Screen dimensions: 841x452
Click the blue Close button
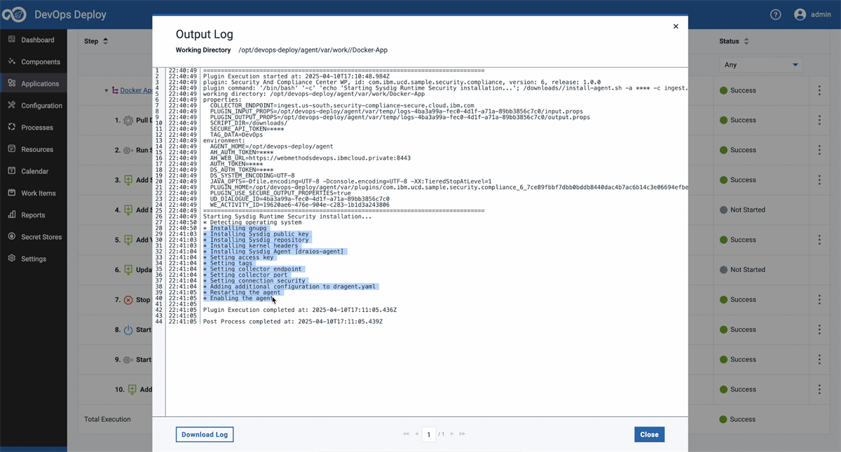click(650, 434)
